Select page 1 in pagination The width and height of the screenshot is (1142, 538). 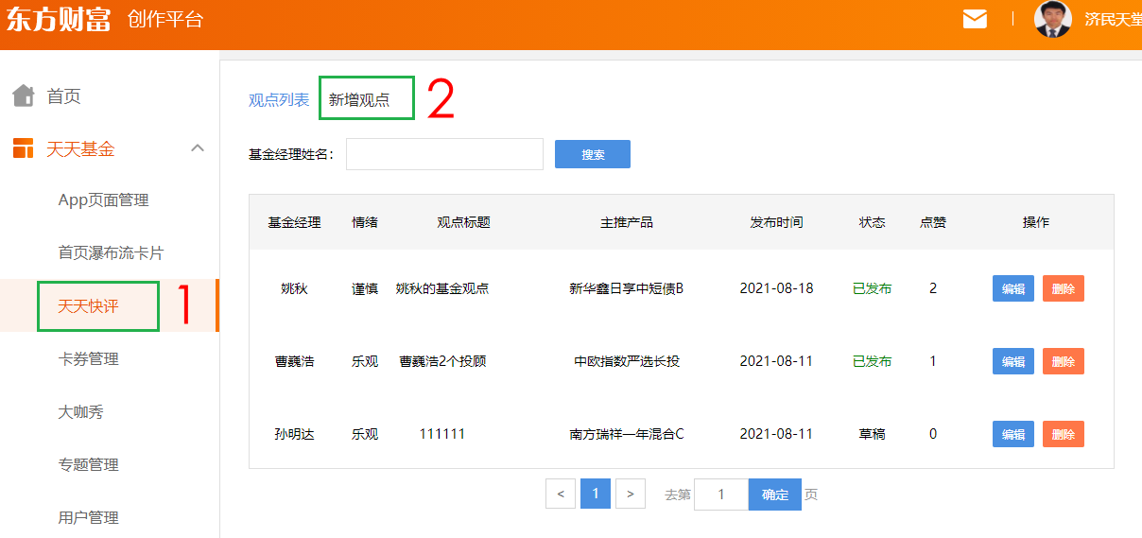point(596,494)
